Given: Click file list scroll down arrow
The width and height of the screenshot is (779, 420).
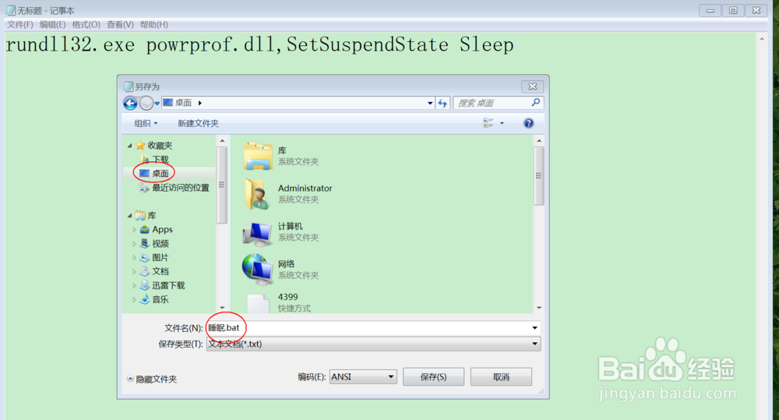Looking at the screenshot, I should [x=538, y=308].
